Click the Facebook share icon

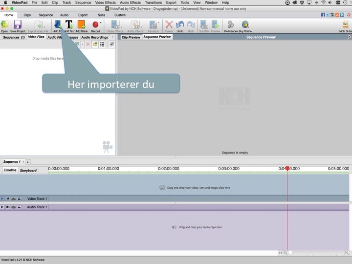click(323, 15)
